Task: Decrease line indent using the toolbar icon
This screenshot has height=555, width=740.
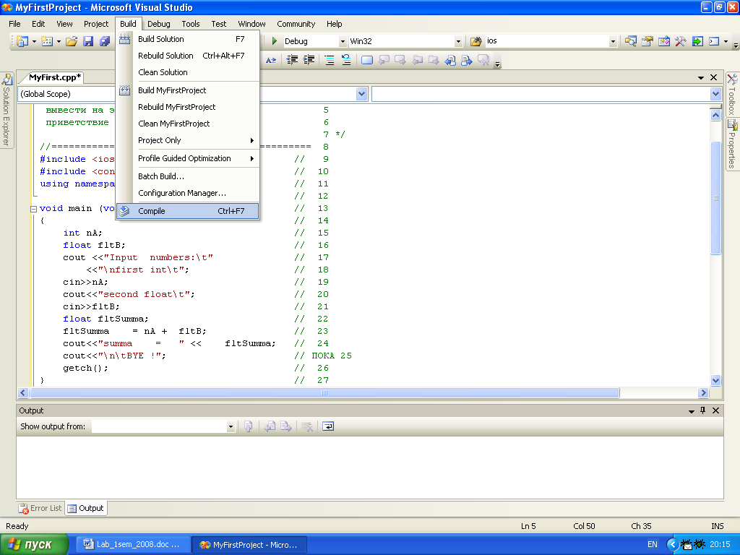Action: [293, 60]
